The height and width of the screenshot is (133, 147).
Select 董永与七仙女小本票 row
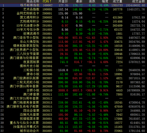(x=73, y=123)
